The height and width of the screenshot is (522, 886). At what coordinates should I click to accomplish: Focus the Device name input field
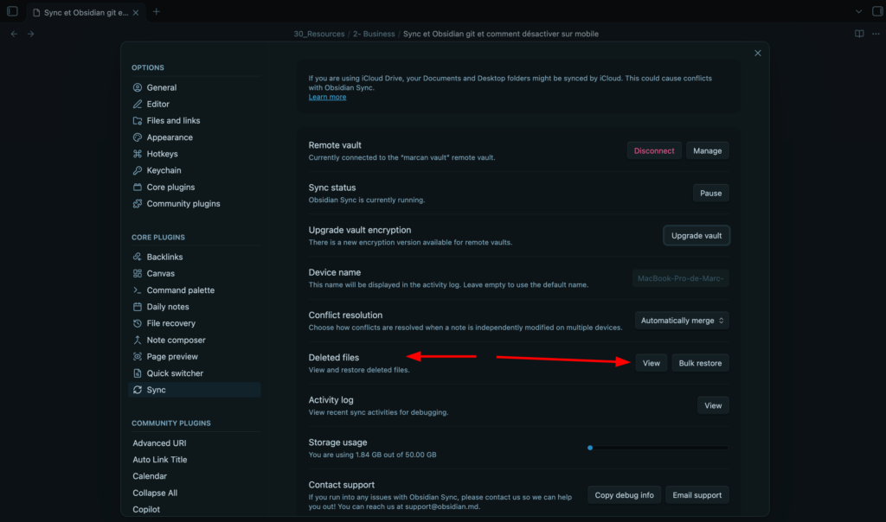click(680, 278)
